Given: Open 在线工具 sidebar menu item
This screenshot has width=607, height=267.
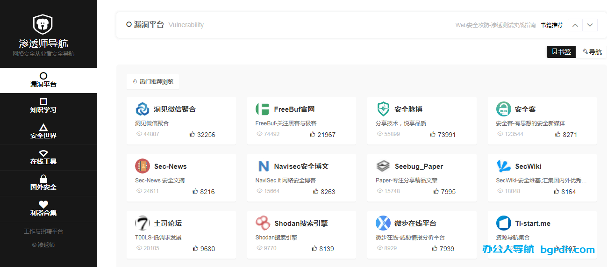Looking at the screenshot, I should tap(43, 157).
